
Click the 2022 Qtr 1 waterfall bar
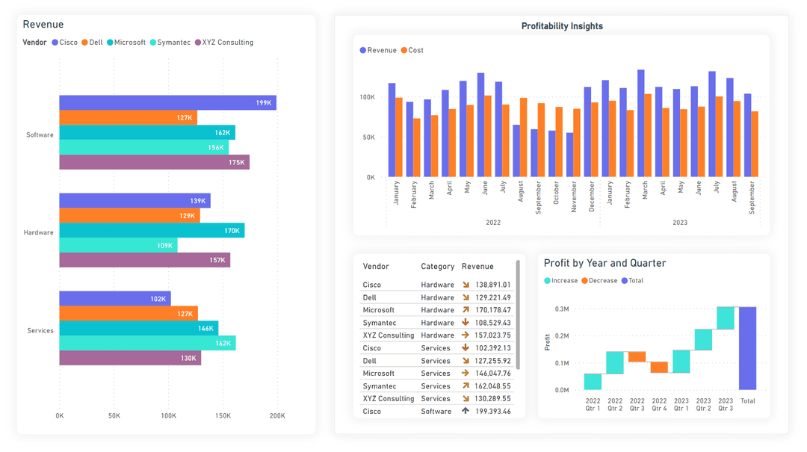point(593,382)
